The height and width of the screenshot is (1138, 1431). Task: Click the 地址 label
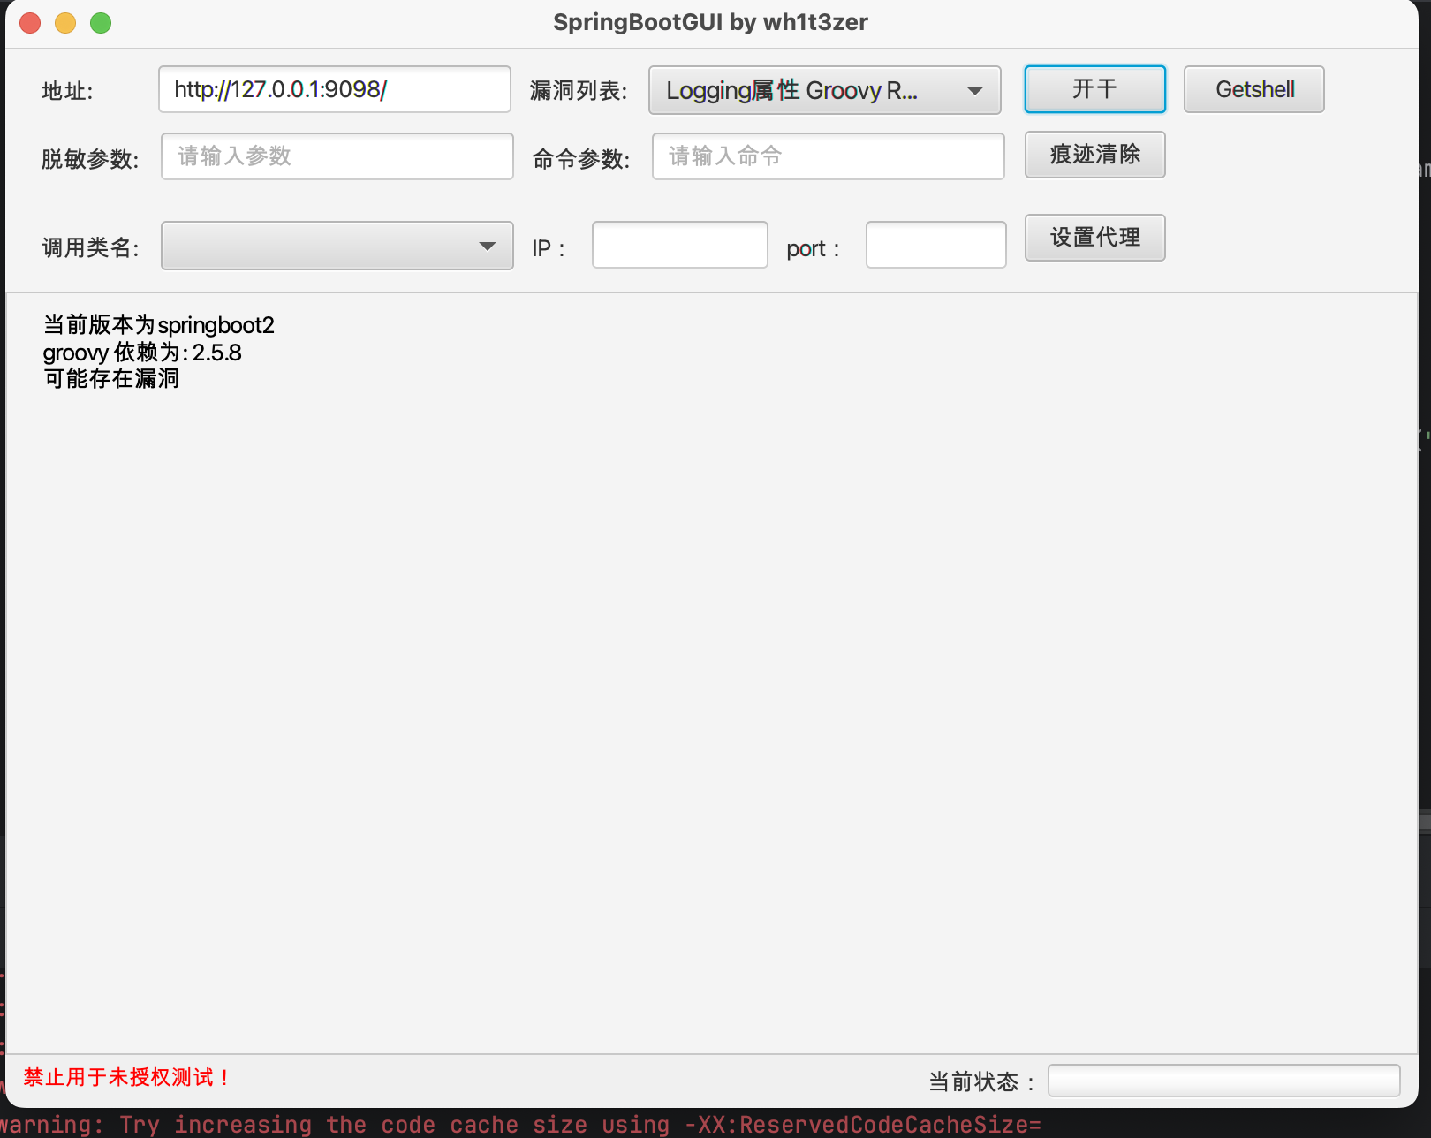(x=67, y=91)
